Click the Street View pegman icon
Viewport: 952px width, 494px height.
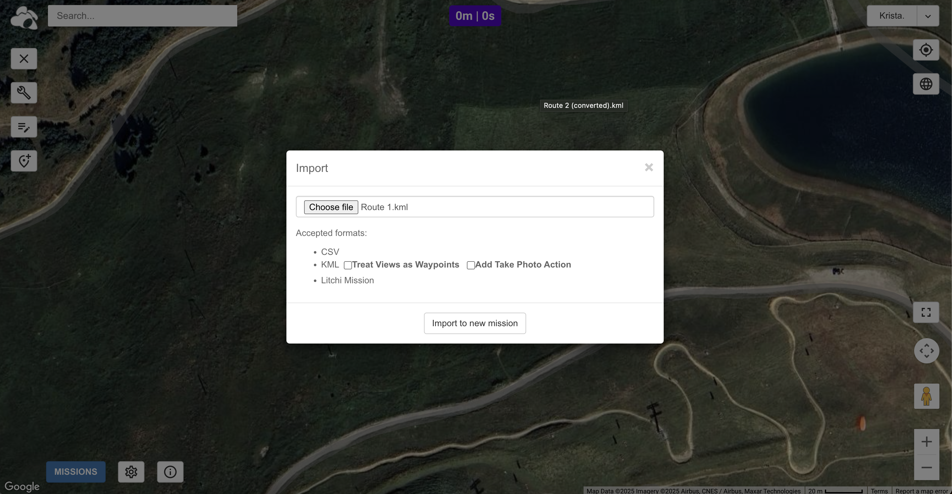pos(926,397)
